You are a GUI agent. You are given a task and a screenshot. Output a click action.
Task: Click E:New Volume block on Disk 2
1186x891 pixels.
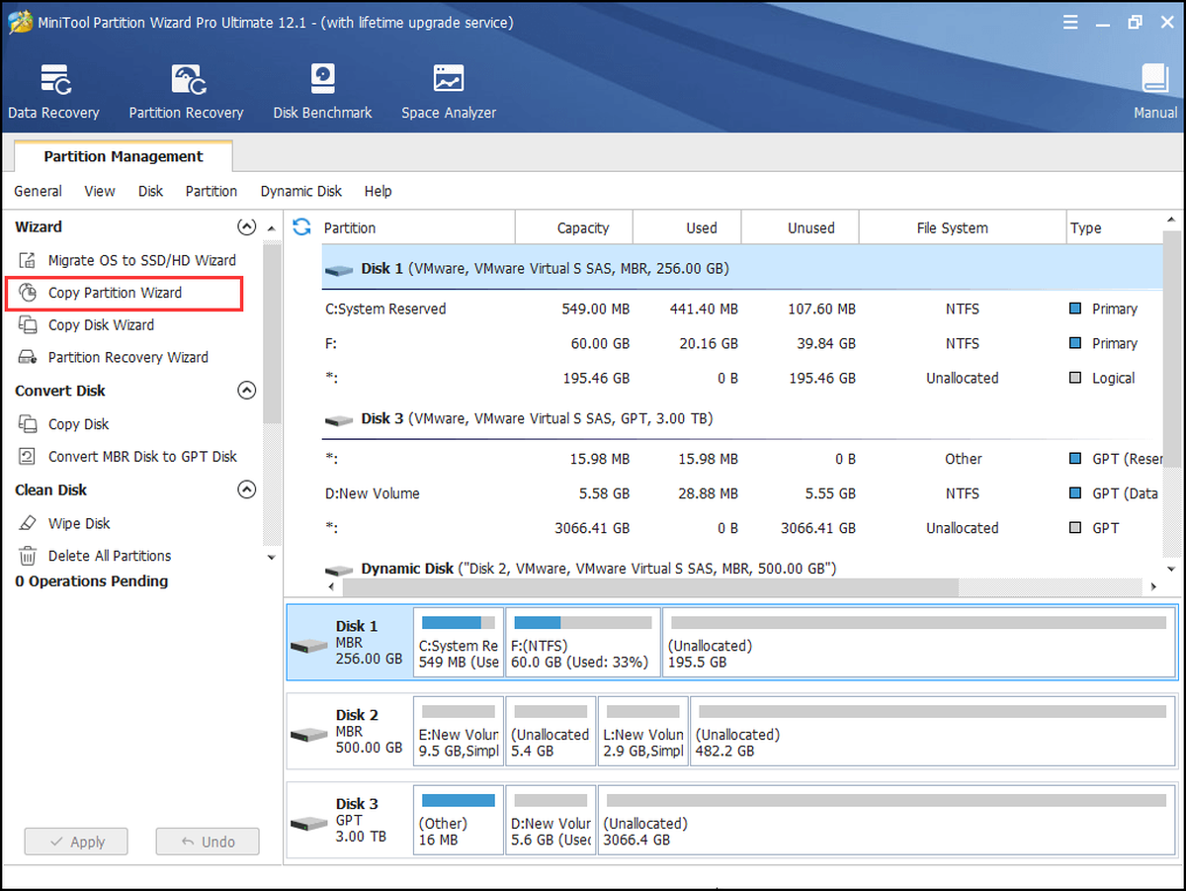coord(459,731)
